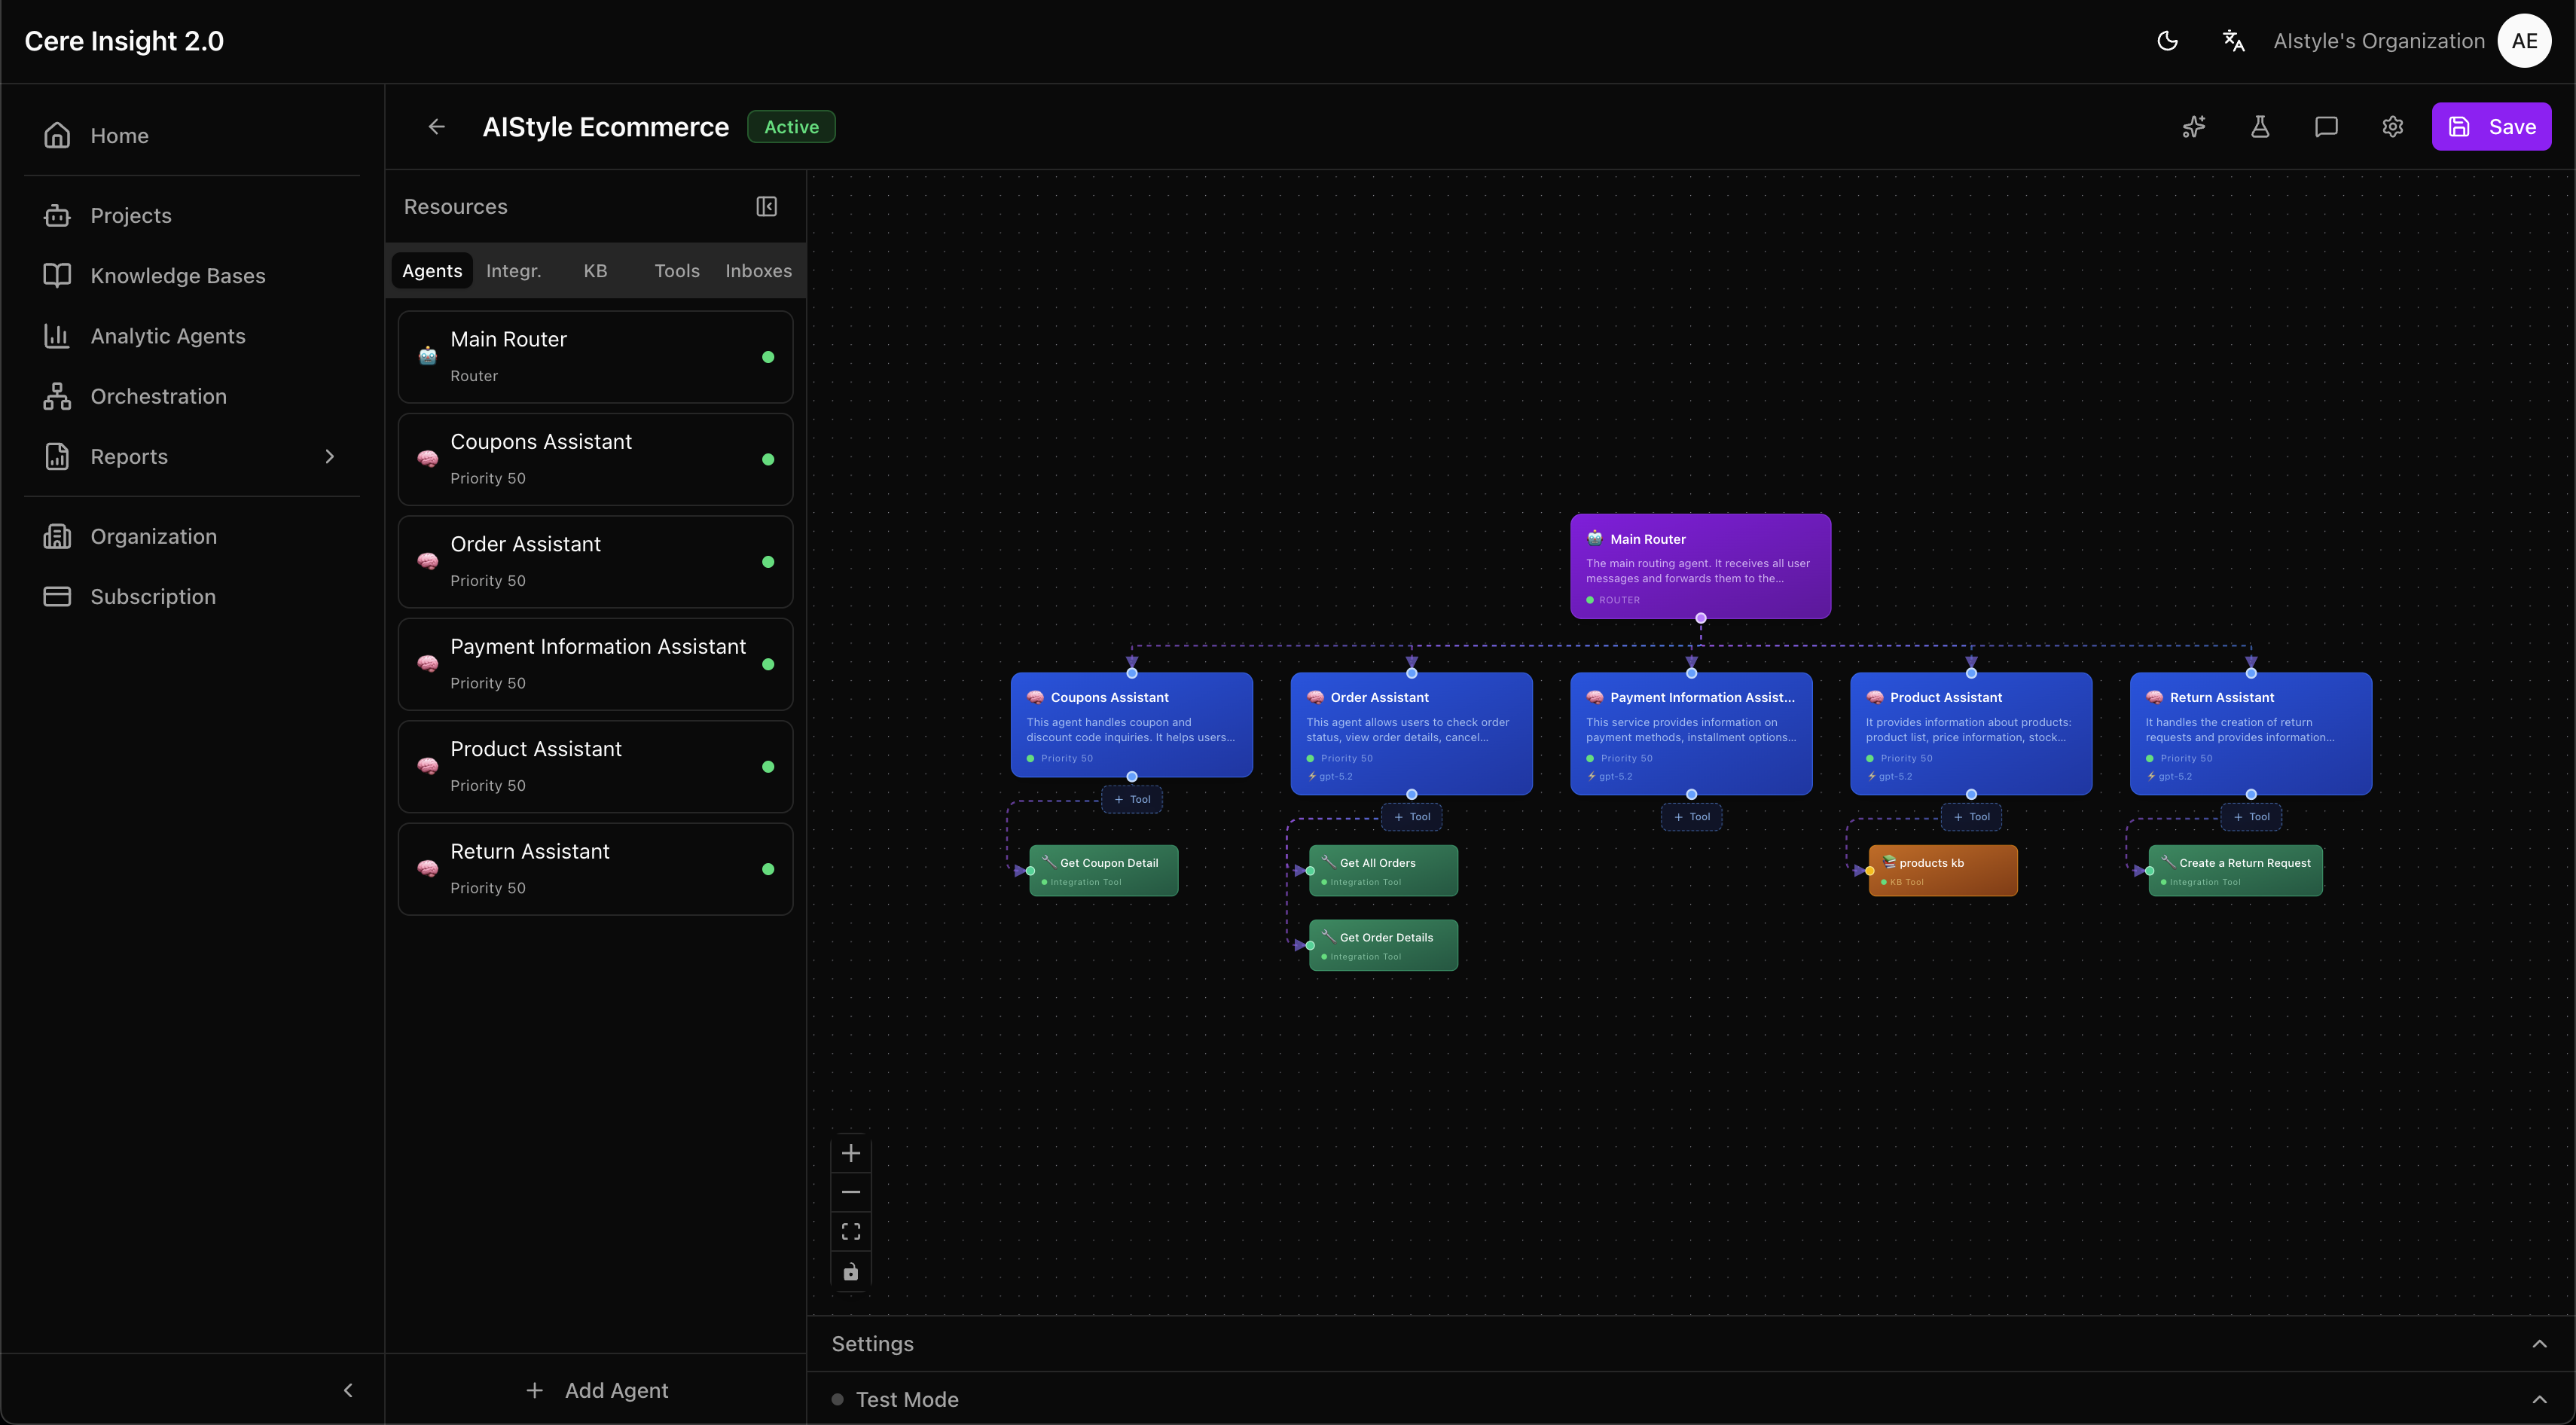Open the language translation icon

click(2233, 41)
